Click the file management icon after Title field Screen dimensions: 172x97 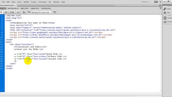tap(55, 12)
